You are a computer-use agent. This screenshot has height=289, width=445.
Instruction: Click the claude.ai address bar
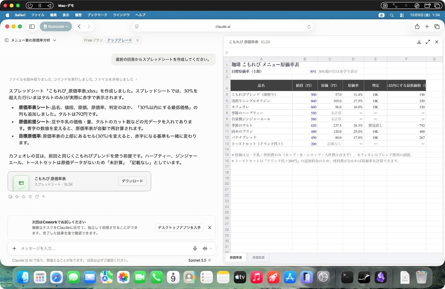click(223, 27)
